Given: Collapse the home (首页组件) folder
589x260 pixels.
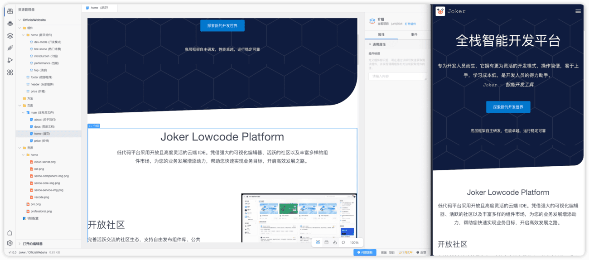Looking at the screenshot, I should [23, 35].
